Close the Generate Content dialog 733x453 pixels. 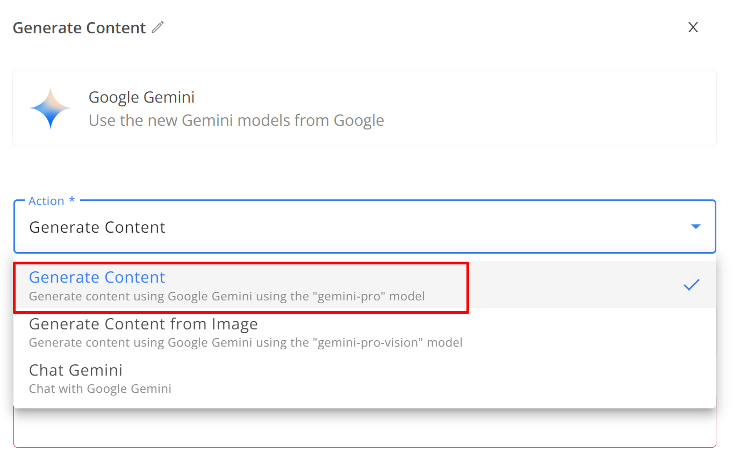[x=693, y=27]
